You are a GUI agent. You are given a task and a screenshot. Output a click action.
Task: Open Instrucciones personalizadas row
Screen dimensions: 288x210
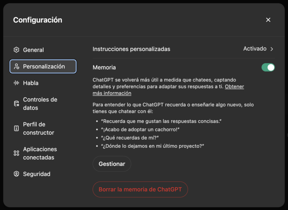184,49
